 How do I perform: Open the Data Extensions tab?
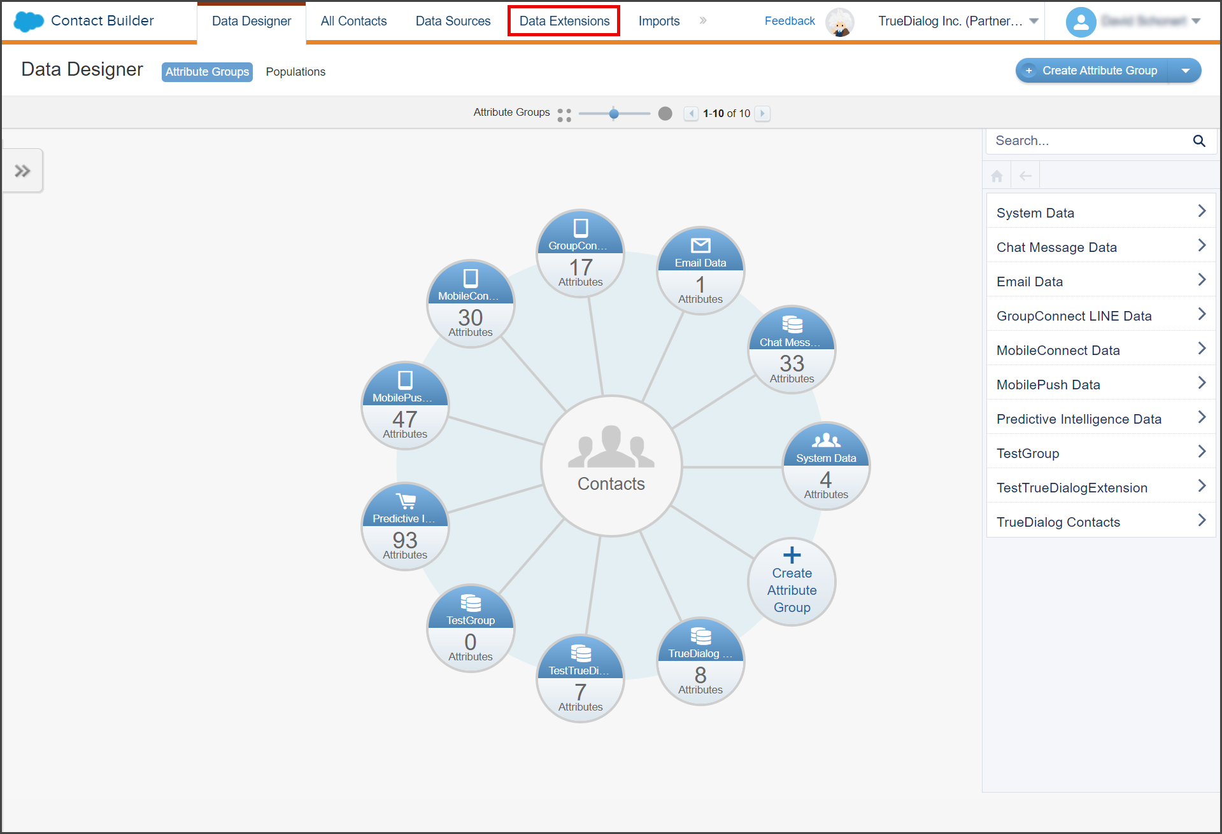tap(564, 21)
